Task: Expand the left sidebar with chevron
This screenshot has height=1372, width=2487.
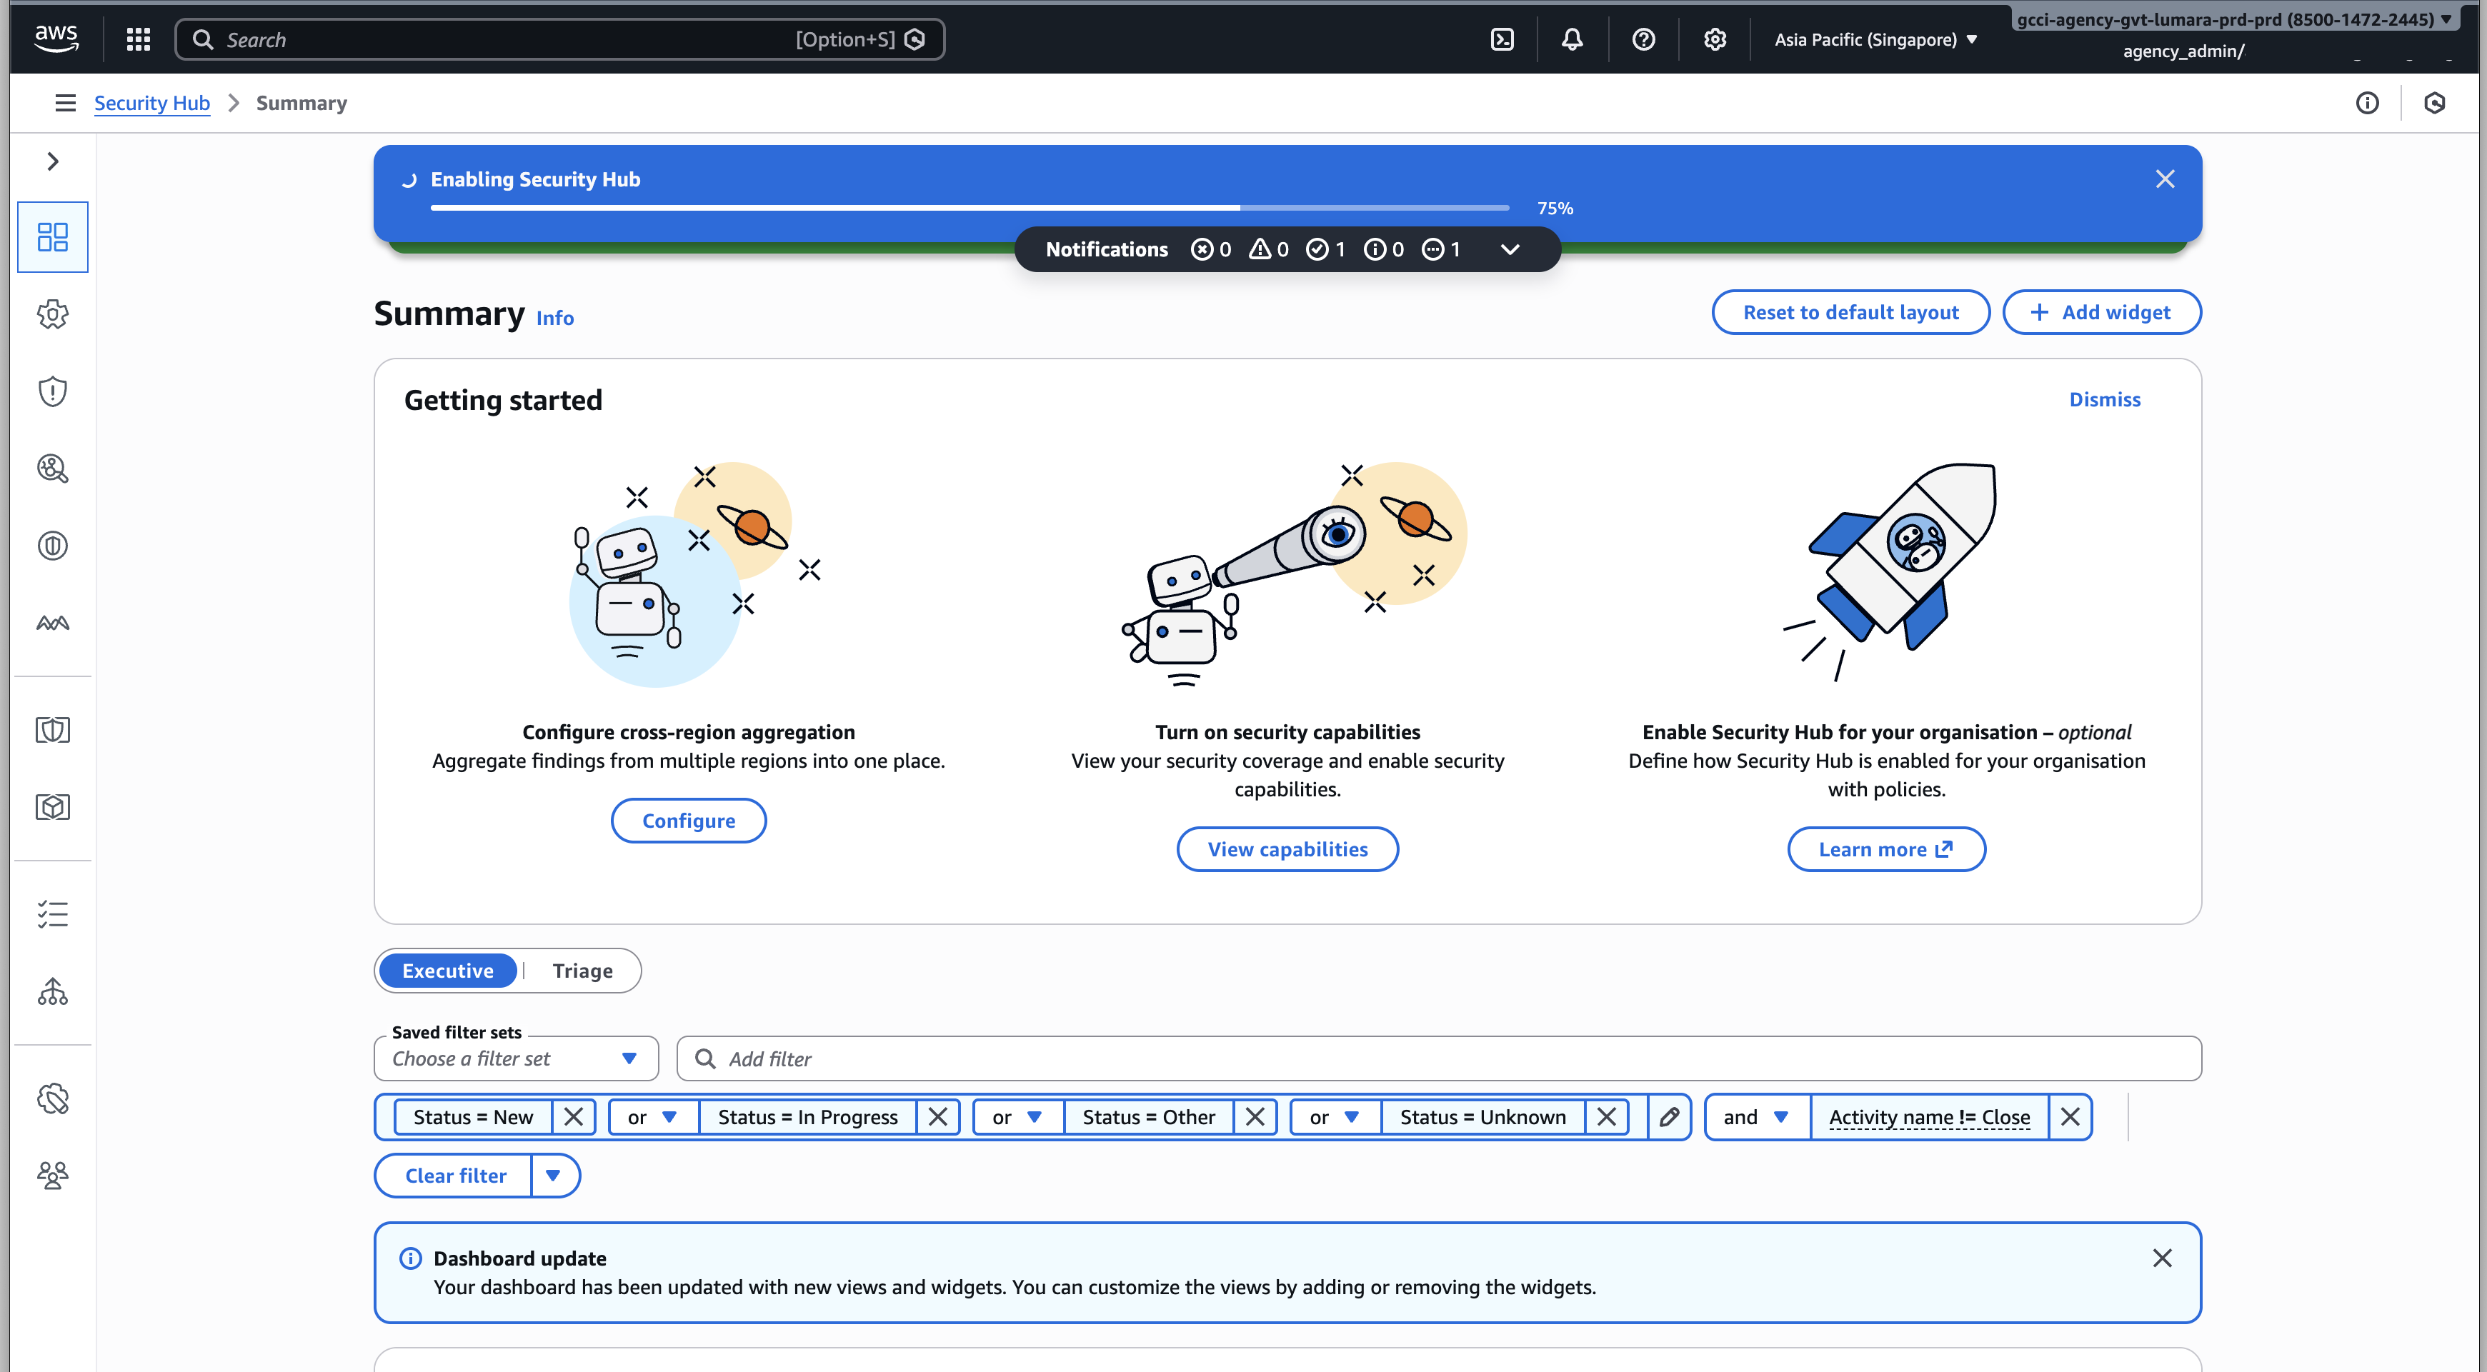Action: [x=52, y=161]
